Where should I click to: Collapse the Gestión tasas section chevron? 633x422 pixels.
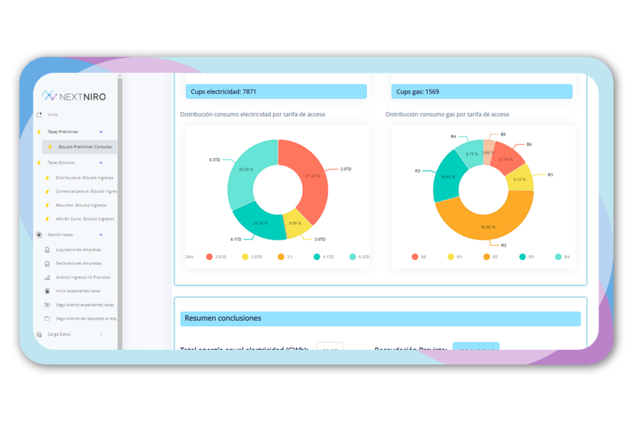[101, 235]
